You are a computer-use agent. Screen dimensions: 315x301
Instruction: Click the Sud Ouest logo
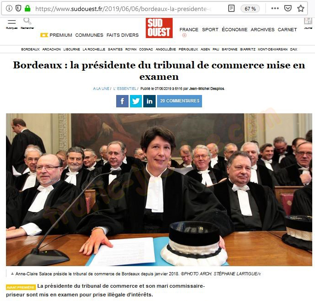[159, 28]
